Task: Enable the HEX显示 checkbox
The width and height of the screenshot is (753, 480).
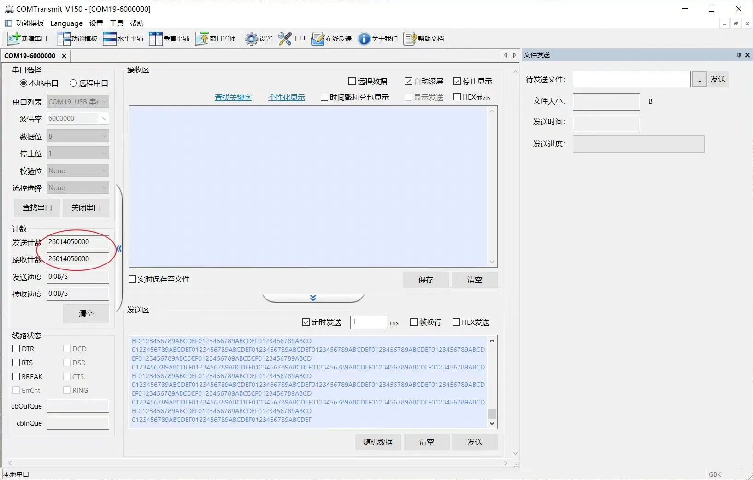Action: tap(457, 97)
